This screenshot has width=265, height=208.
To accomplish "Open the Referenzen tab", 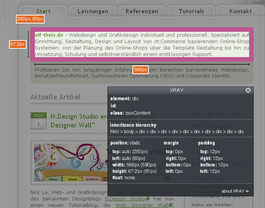I will tap(142, 11).
